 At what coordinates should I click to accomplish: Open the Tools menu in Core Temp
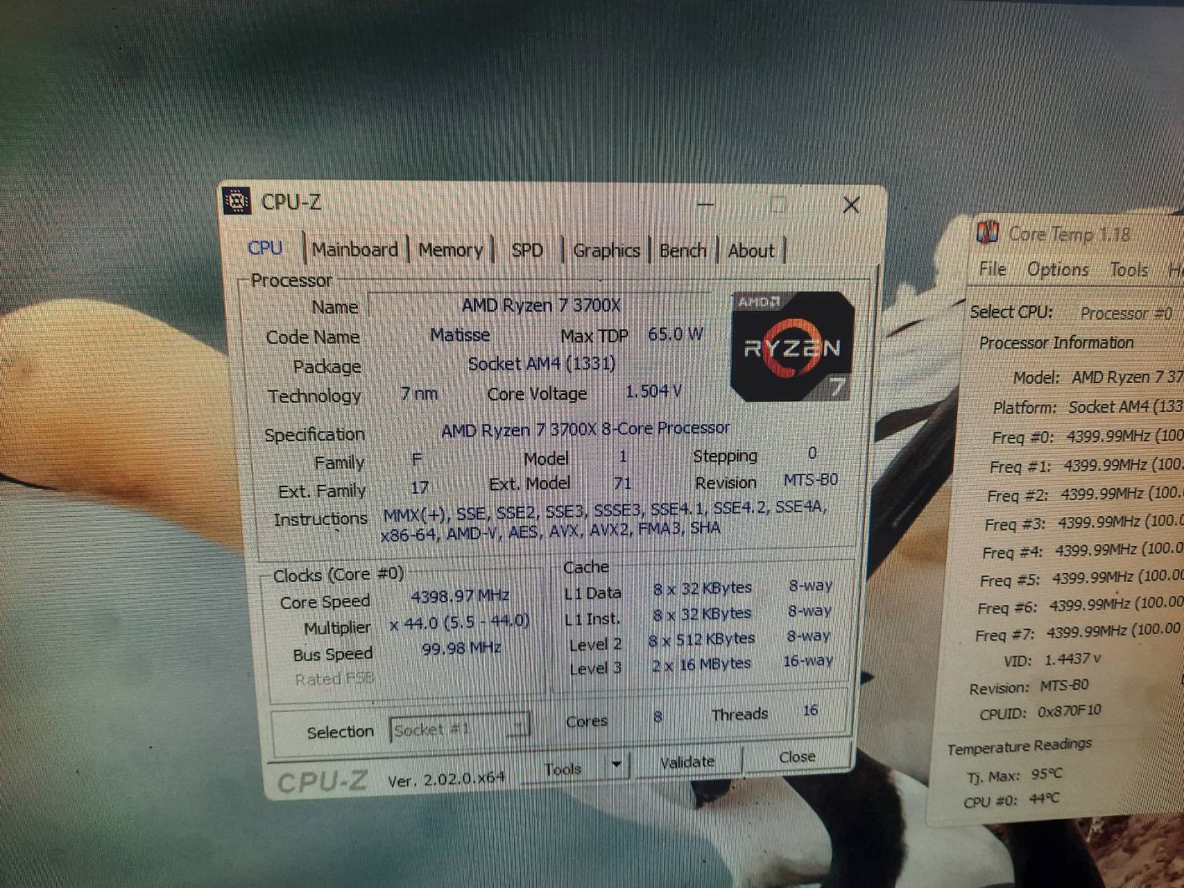point(1129,270)
